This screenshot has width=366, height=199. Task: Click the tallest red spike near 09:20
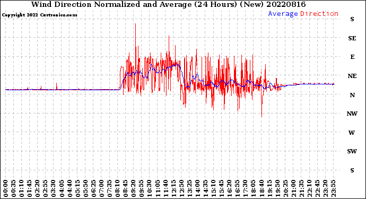pyautogui.click(x=135, y=47)
